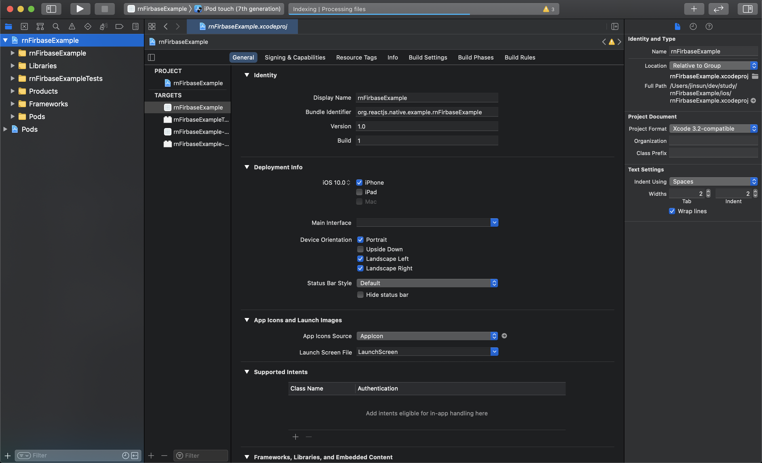Viewport: 762px width, 463px height.
Task: Stop the running build
Action: point(105,9)
